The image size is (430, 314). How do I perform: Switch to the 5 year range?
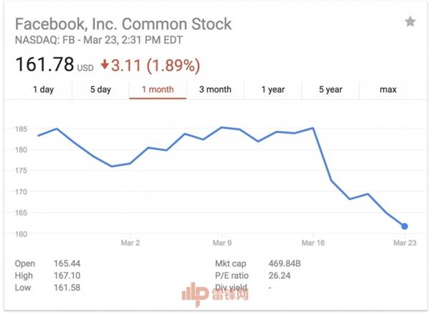330,90
